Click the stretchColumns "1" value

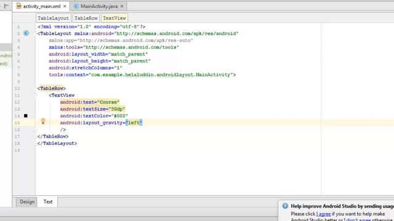tap(118, 68)
